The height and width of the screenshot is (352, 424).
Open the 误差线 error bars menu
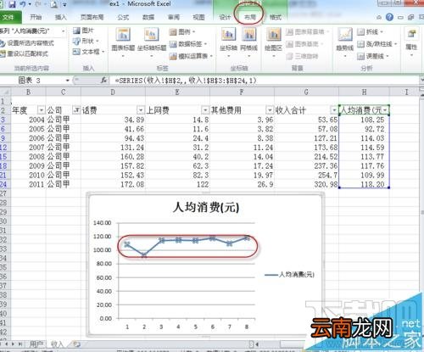click(373, 56)
